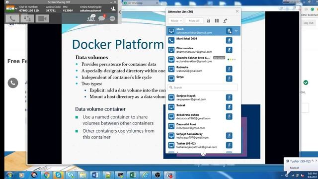Collapse meeting toolbar with left arrow handle
The image size is (318, 179).
[120, 12]
